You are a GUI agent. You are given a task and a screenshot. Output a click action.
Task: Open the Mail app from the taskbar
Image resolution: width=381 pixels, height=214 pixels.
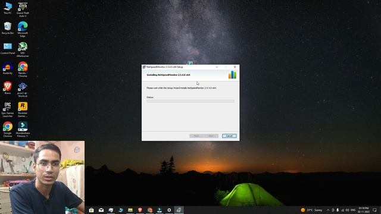click(101, 210)
